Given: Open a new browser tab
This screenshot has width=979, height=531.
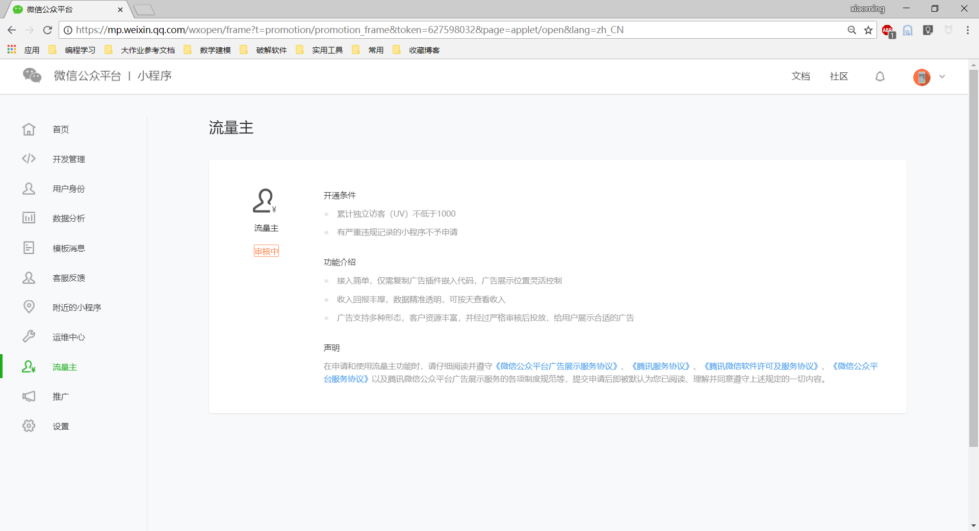Looking at the screenshot, I should coord(144,10).
